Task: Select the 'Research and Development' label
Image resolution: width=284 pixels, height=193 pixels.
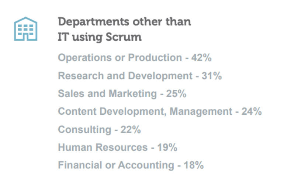Action: [125, 76]
